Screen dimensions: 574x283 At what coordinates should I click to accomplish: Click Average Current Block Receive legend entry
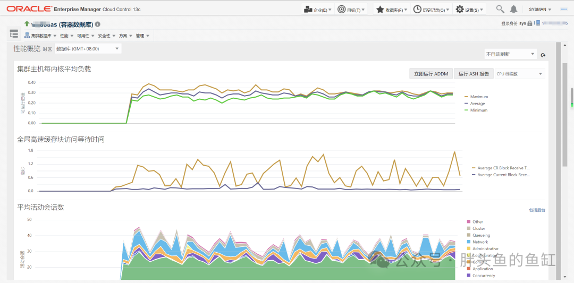(502, 175)
